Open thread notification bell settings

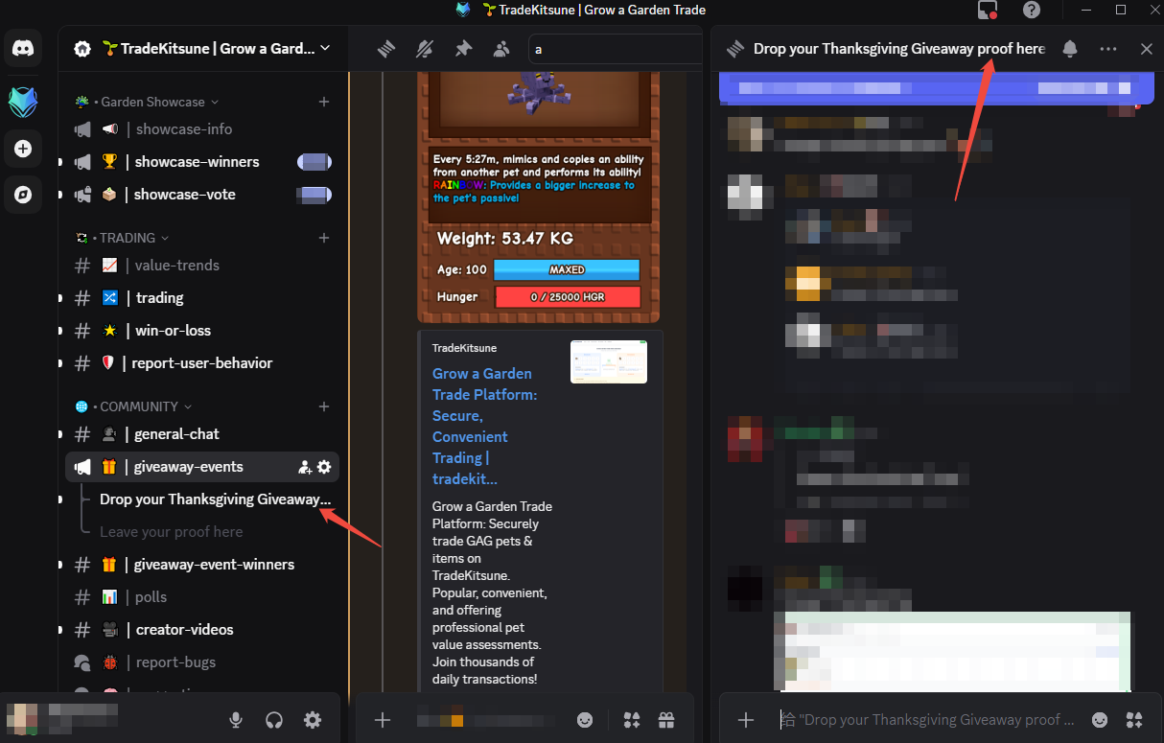click(1070, 49)
